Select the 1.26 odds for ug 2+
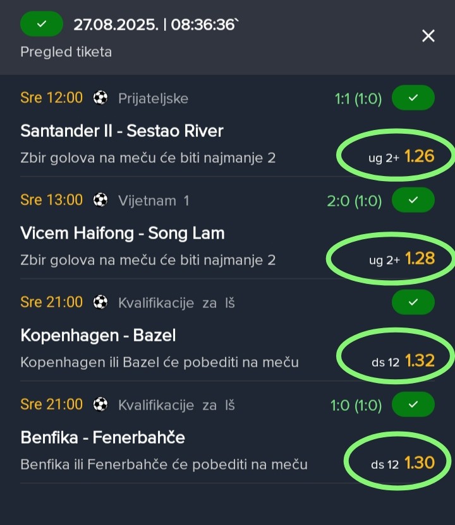The image size is (455, 525). 419,156
